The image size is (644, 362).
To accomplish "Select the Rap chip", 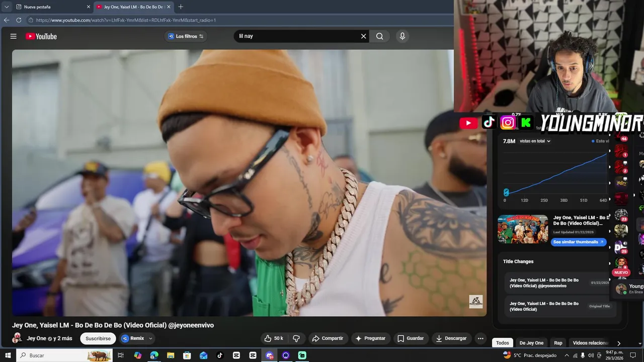I will pos(558,343).
